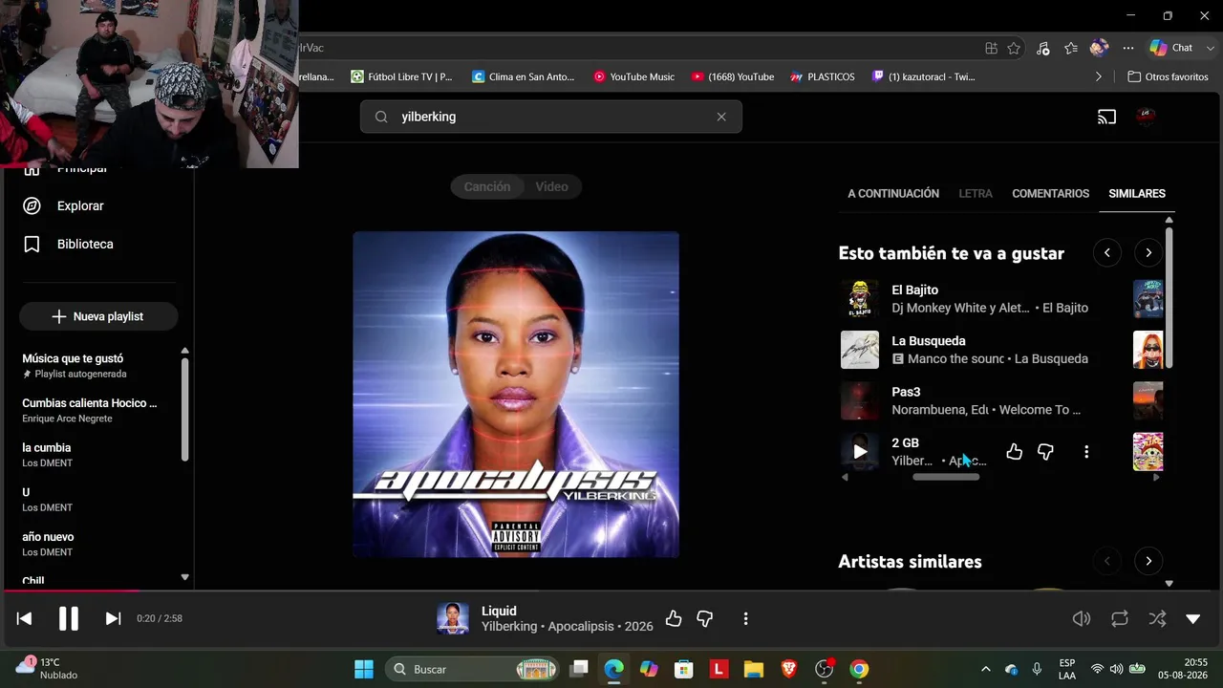Screen dimensions: 1223x688
Task: Open the COMENTARIOS tab
Action: click(1050, 193)
